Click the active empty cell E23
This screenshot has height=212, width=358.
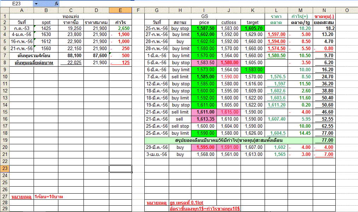coord(120,169)
